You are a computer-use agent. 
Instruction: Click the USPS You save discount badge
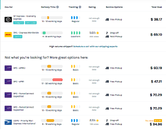click(158, 121)
